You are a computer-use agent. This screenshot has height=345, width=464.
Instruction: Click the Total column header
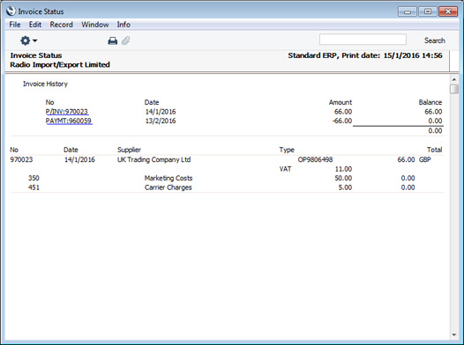[x=434, y=150]
